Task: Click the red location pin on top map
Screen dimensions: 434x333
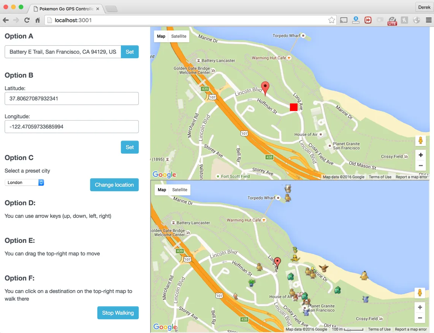Action: (x=265, y=89)
